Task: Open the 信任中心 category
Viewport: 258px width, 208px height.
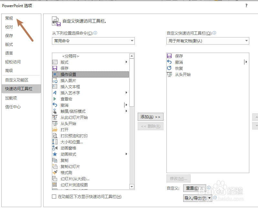Action: [13, 107]
